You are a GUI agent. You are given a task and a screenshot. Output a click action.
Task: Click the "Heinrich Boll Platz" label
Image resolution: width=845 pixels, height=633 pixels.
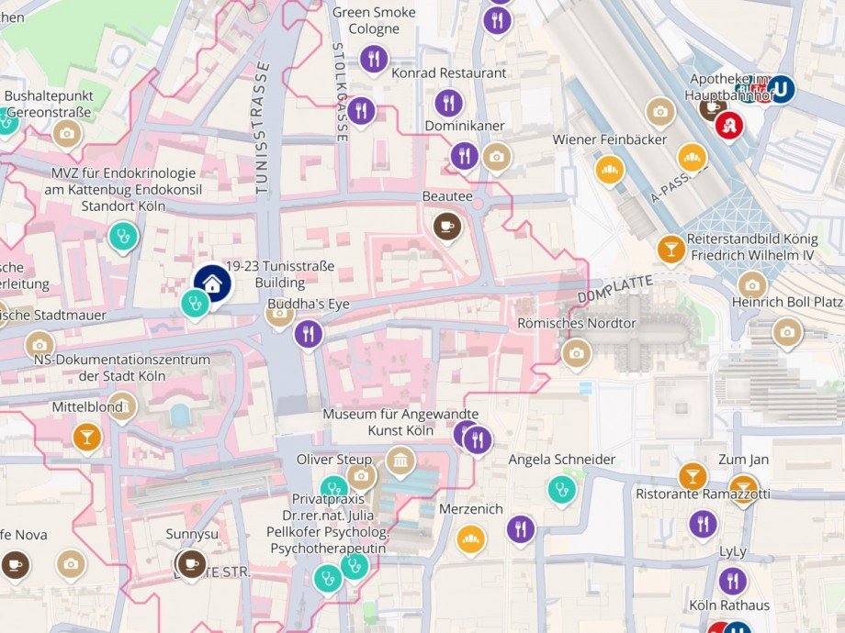click(787, 302)
